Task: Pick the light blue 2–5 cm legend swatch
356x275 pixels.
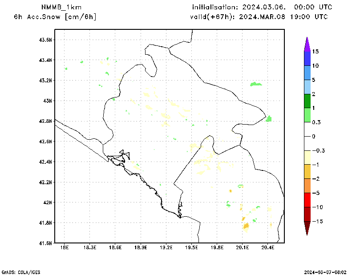Action: click(307, 87)
